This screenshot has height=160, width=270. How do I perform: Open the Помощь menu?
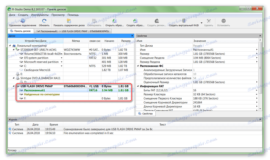tap(73, 15)
